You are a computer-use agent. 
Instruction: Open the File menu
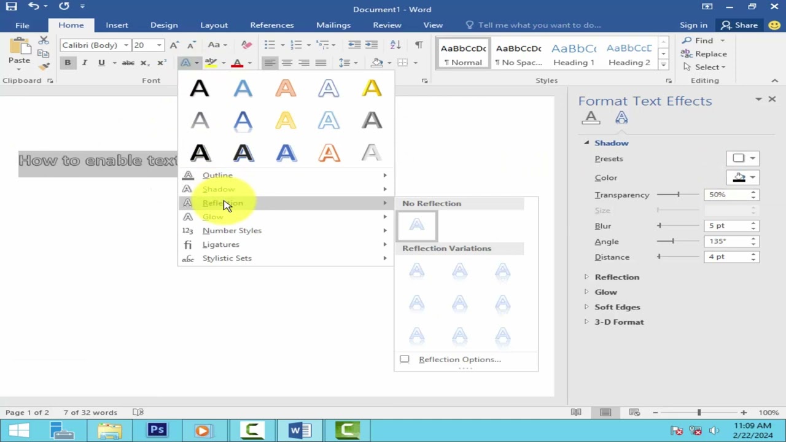point(22,25)
